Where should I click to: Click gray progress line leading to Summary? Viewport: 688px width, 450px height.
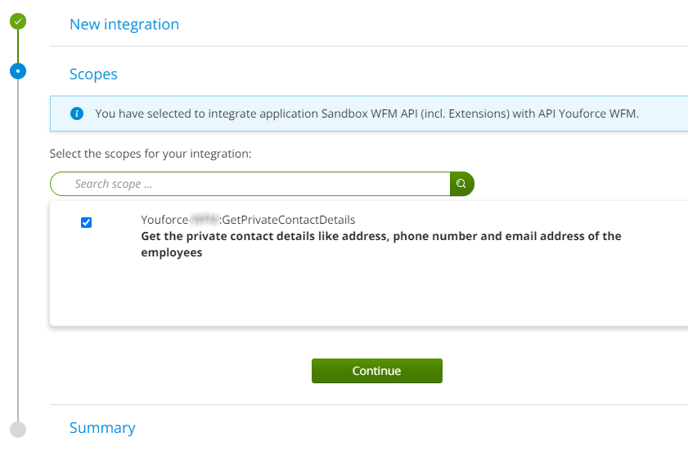point(18,245)
